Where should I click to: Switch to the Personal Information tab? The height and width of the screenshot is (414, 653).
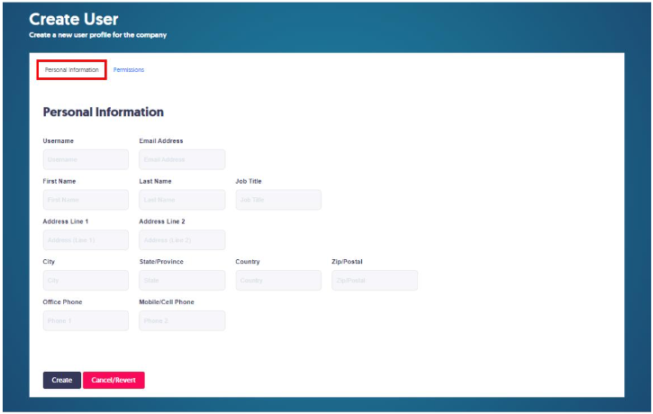pos(72,70)
